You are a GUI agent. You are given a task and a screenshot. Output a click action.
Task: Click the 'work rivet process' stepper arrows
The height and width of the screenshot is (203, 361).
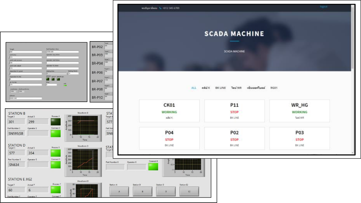point(9,63)
